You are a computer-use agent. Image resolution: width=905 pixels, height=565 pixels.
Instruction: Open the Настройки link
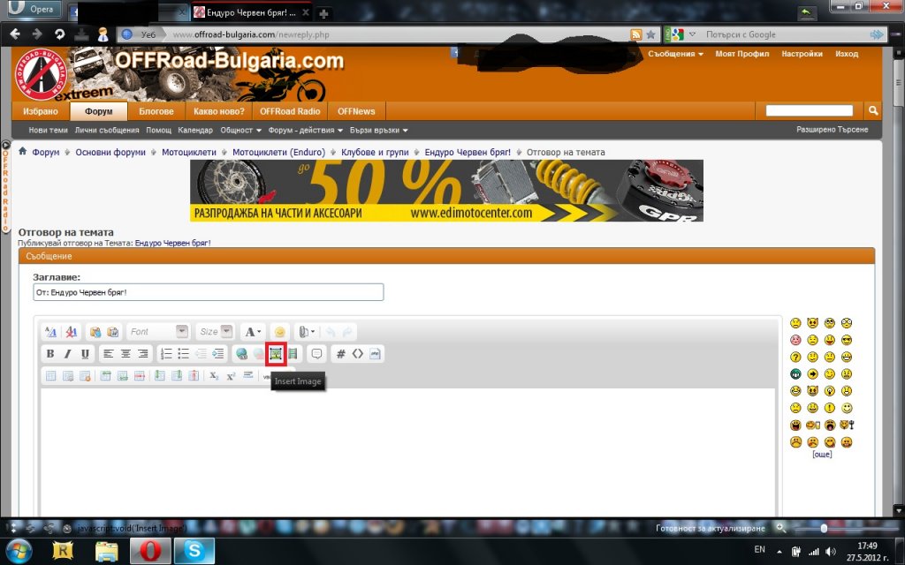tap(802, 54)
